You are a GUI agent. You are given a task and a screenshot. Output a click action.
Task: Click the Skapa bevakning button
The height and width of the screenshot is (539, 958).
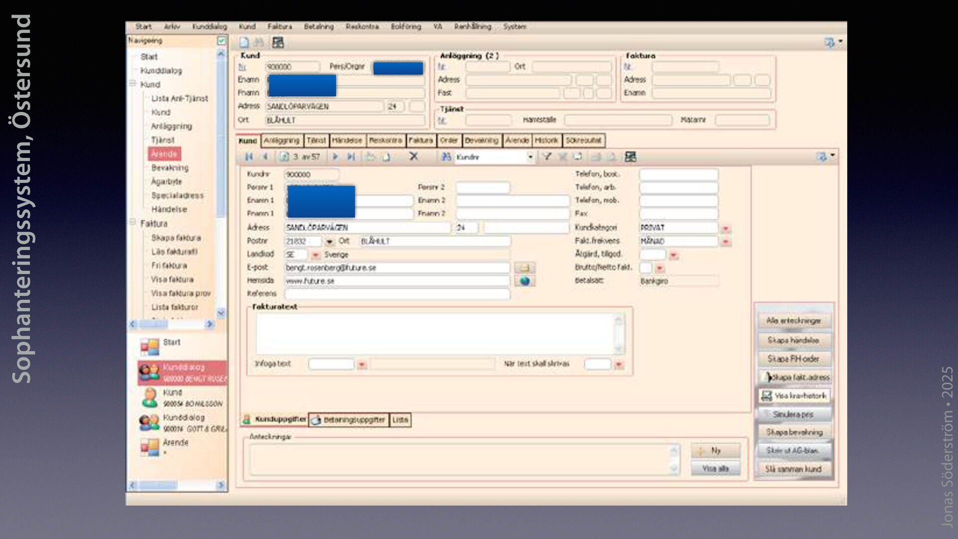[794, 432]
